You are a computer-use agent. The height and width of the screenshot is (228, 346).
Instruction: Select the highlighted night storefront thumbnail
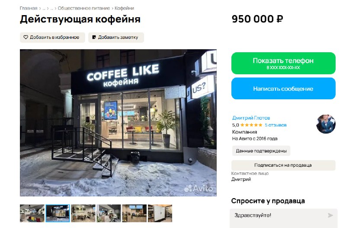[x=58, y=213]
